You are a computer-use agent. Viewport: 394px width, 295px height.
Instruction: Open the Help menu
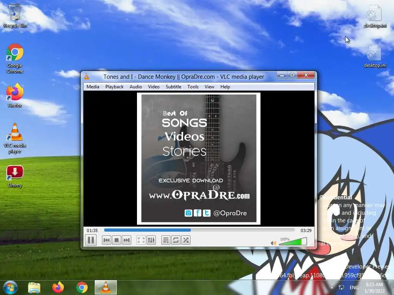coord(225,87)
